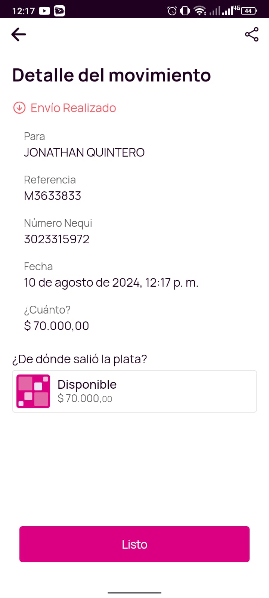The image size is (269, 598).
Task: Tap the Envío Realizado status icon
Action: tap(19, 108)
